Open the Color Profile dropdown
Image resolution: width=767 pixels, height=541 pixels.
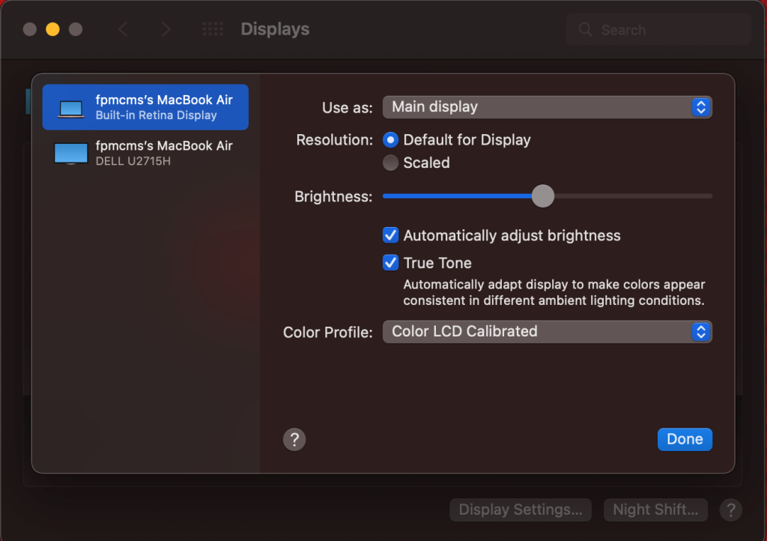pyautogui.click(x=547, y=332)
